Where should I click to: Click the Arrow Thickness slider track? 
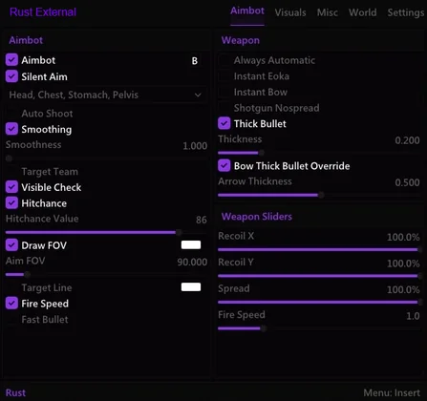click(x=319, y=195)
